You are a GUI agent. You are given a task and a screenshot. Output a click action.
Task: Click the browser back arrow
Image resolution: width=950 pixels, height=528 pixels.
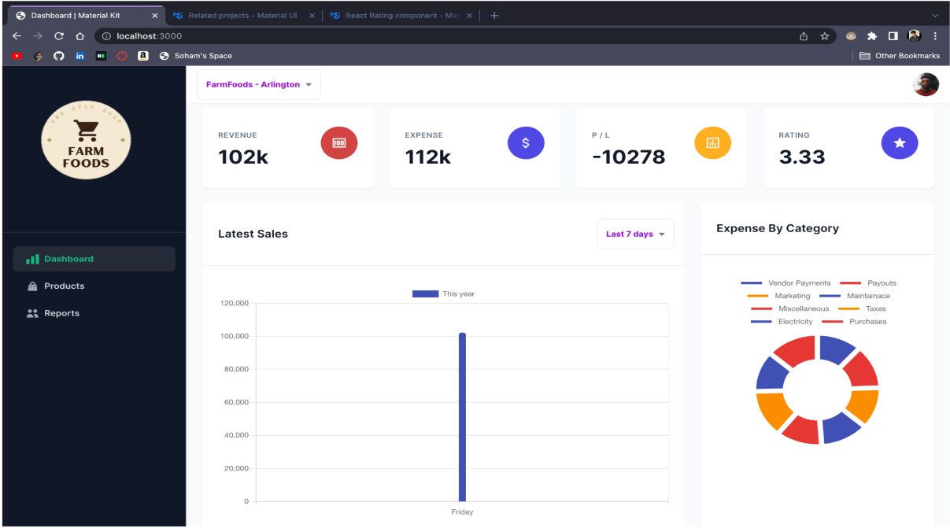point(17,35)
